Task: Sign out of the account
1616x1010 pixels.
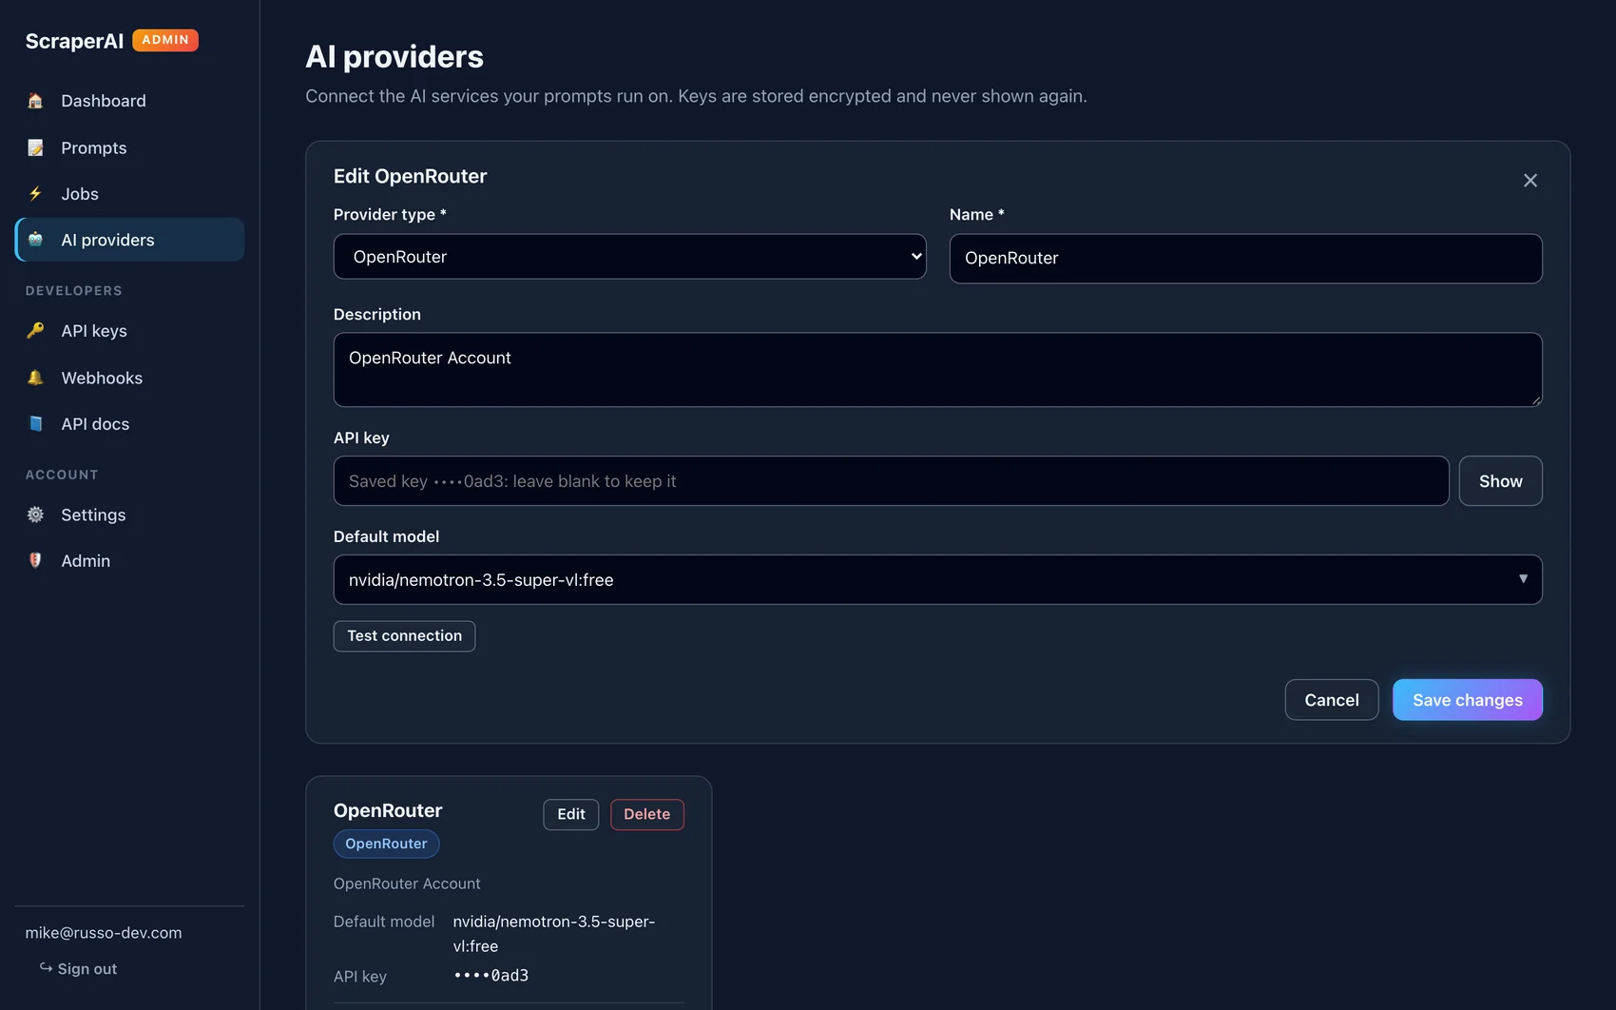Action: pos(78,968)
